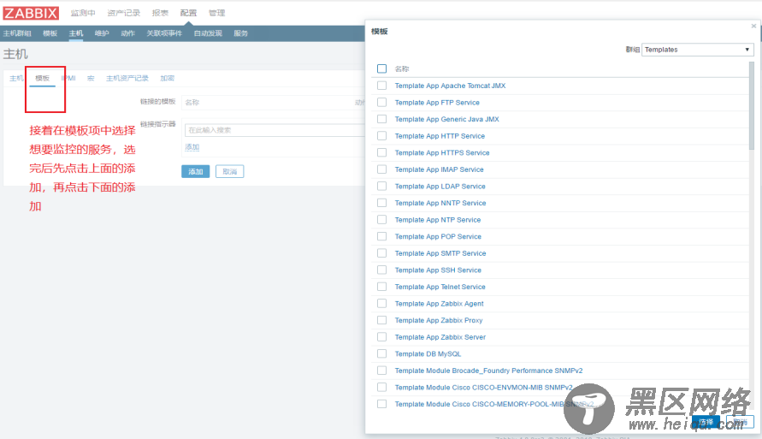Screen dimensions: 762x439
Task: Go to 主机群组 submenu
Action: 17,33
